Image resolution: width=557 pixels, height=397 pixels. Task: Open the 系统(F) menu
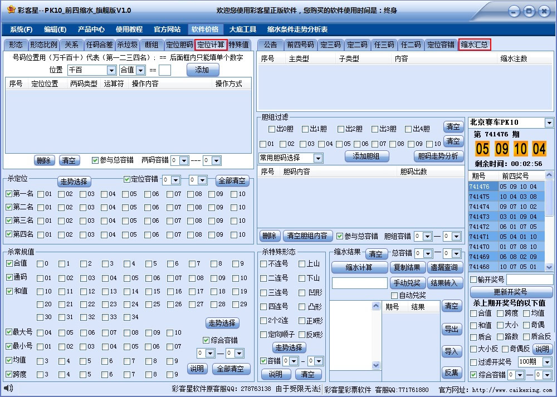click(x=22, y=29)
